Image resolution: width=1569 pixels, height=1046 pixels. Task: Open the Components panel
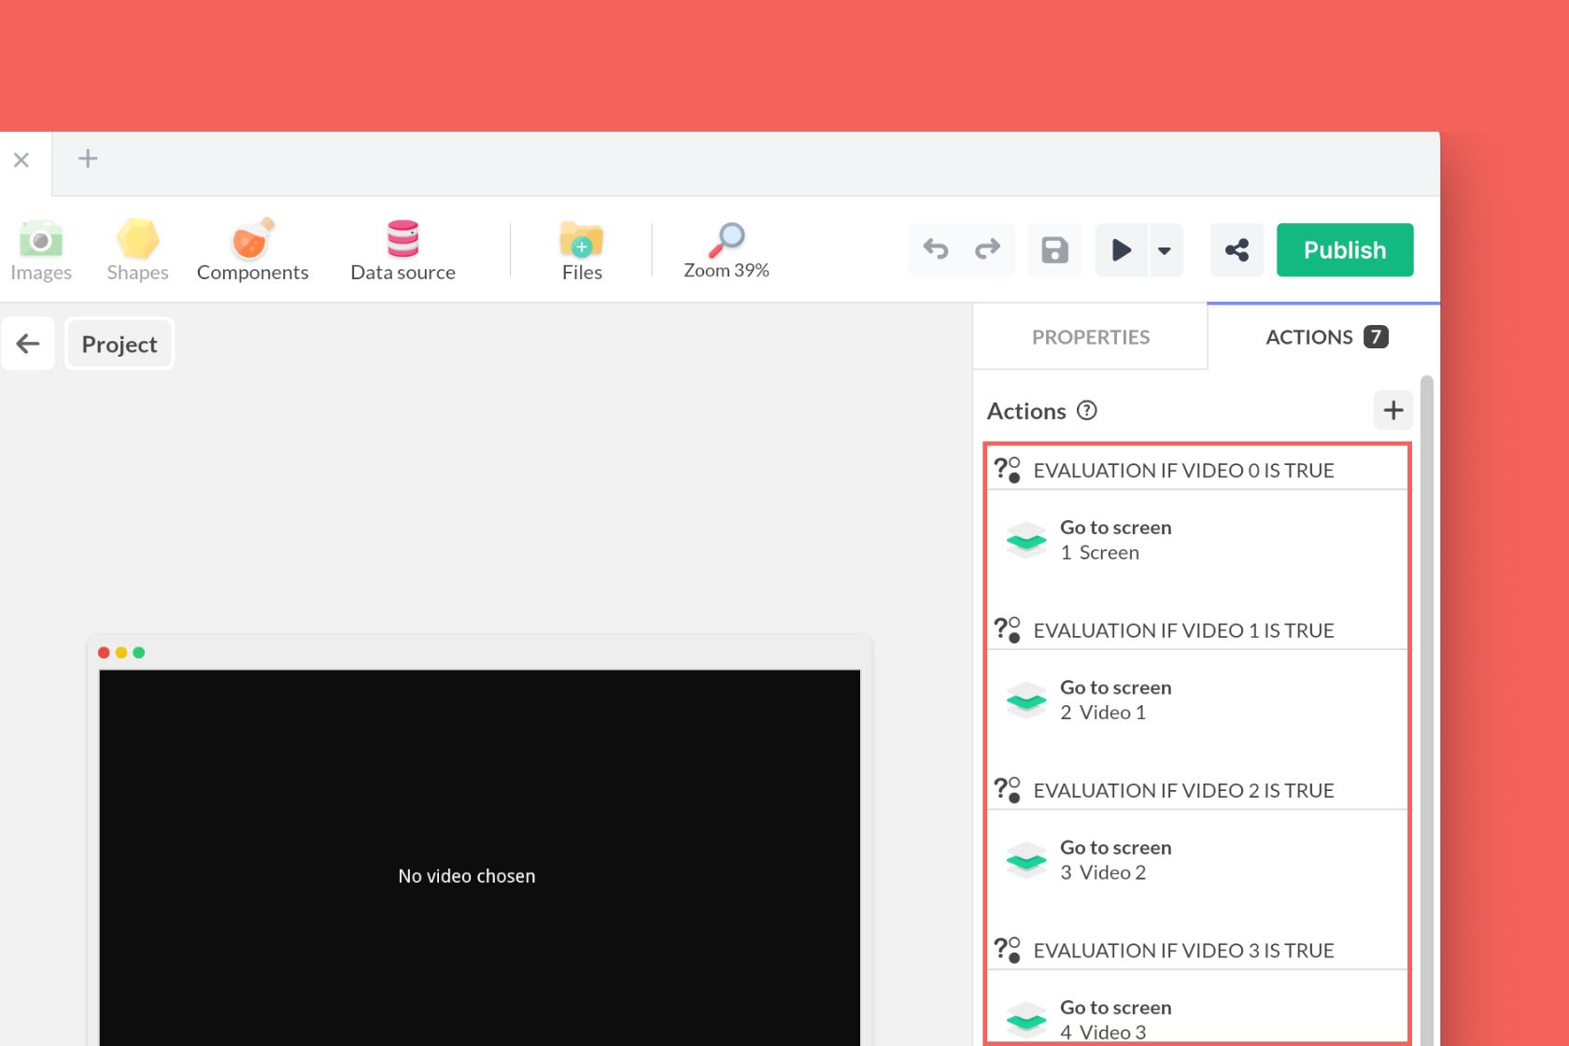pyautogui.click(x=252, y=249)
